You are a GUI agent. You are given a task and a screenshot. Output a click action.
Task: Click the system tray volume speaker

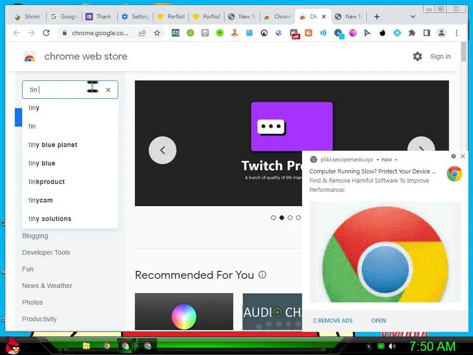click(x=392, y=346)
